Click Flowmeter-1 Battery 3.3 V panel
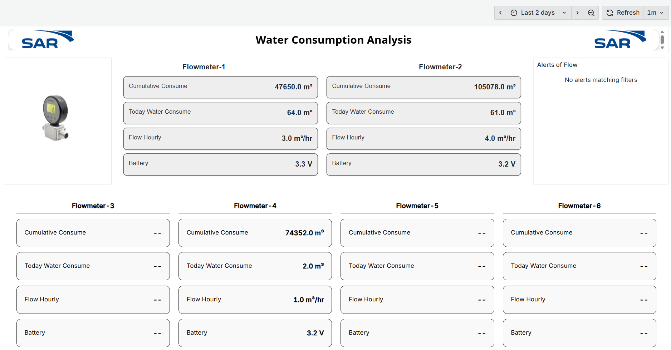This screenshot has height=350, width=671. (220, 164)
